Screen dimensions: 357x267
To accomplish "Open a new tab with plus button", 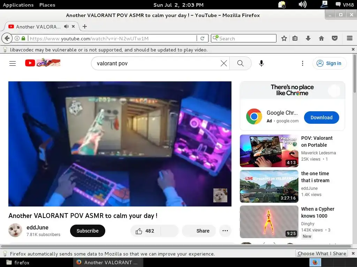I will [x=85, y=26].
